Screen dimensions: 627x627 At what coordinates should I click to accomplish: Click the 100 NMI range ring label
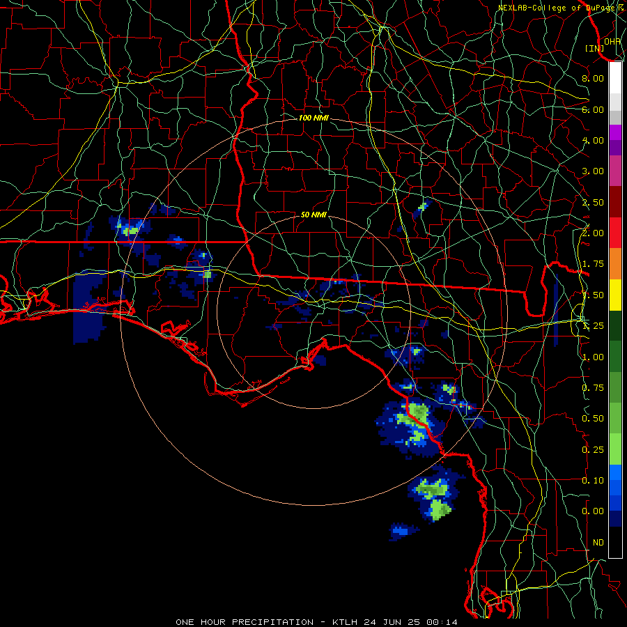tap(313, 118)
